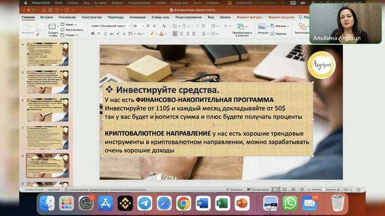Click the Italic (К) formatting icon
The width and height of the screenshot is (385, 216).
pos(99,34)
